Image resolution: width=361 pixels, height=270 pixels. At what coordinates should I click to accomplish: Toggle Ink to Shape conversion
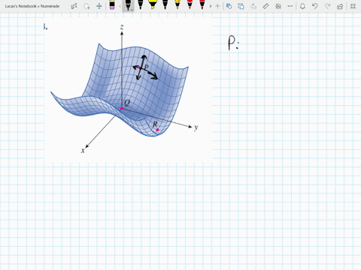[x=241, y=6]
